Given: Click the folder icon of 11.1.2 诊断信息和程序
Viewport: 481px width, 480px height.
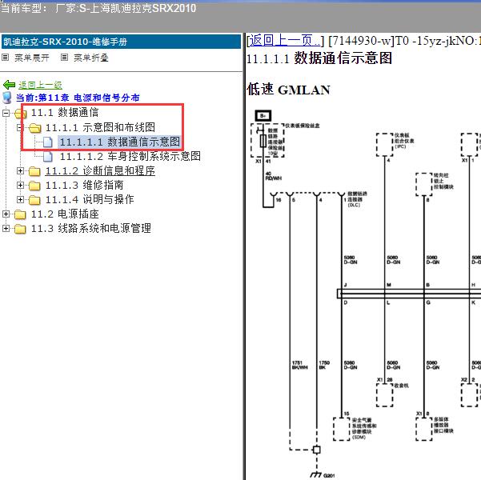Looking at the screenshot, I should point(34,171).
